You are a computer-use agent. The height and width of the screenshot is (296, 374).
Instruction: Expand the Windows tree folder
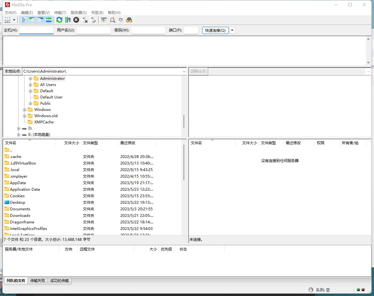(25, 110)
